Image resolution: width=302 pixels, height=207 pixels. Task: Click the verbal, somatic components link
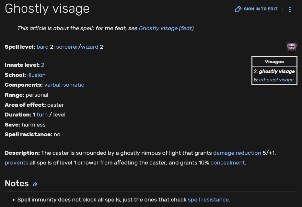coord(64,85)
